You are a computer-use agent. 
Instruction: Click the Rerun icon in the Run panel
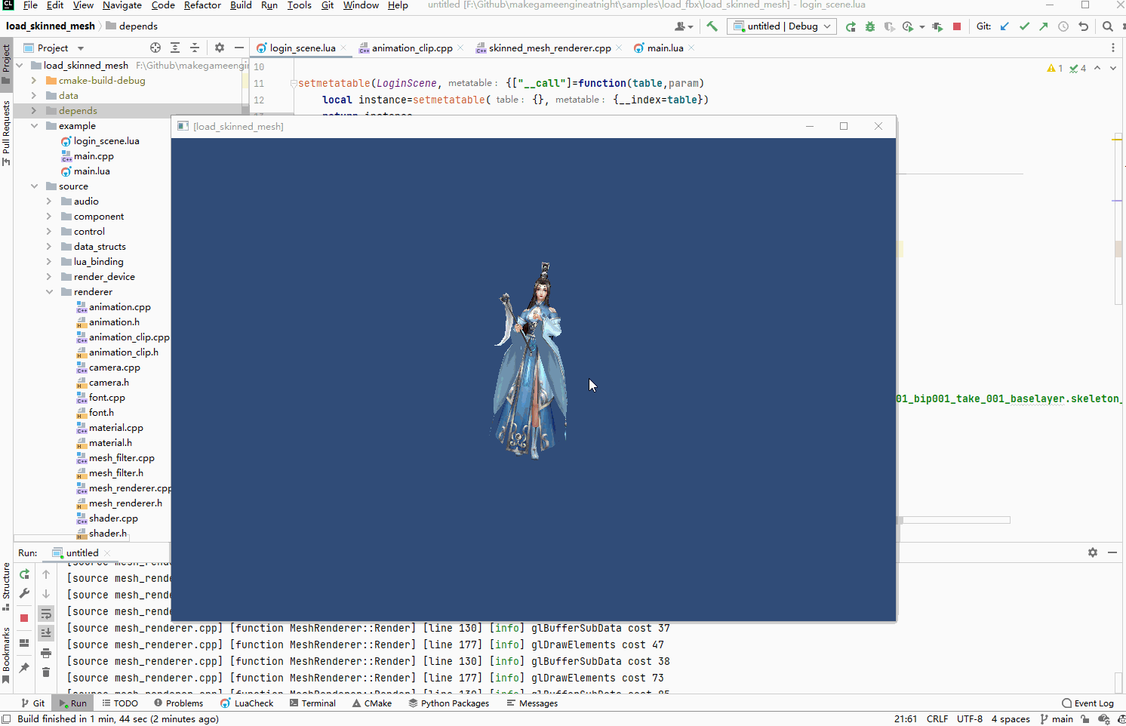[24, 574]
